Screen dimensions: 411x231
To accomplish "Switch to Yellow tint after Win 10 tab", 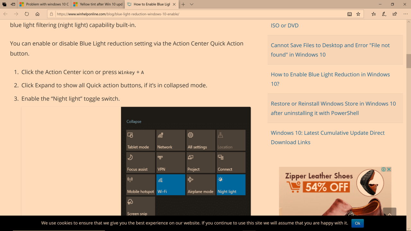I will pos(98,4).
